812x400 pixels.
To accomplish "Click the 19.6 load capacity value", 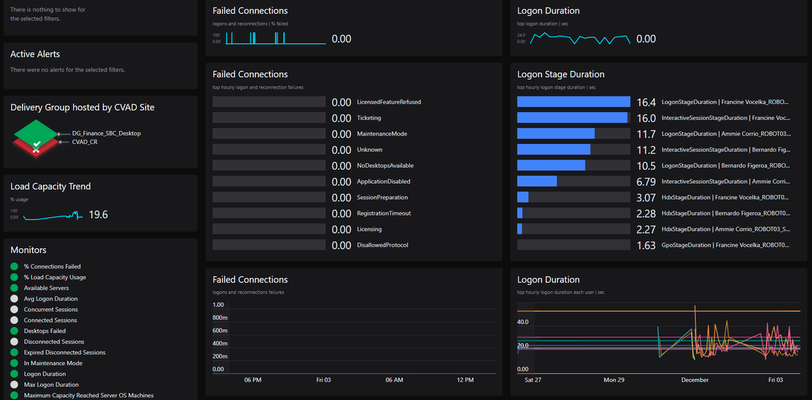I will point(99,215).
